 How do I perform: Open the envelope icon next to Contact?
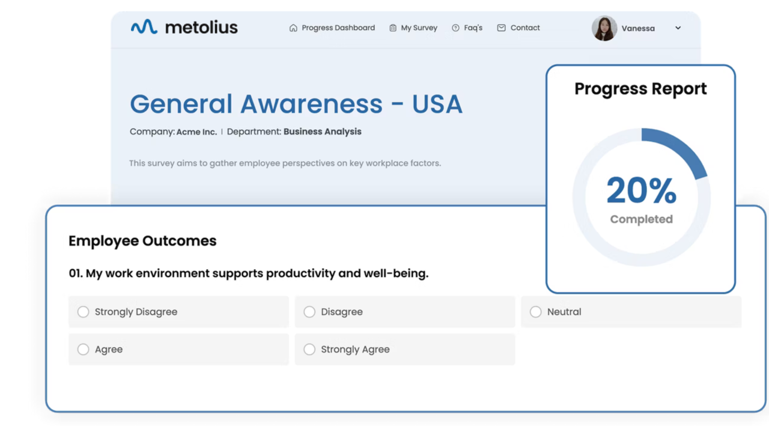(x=500, y=28)
